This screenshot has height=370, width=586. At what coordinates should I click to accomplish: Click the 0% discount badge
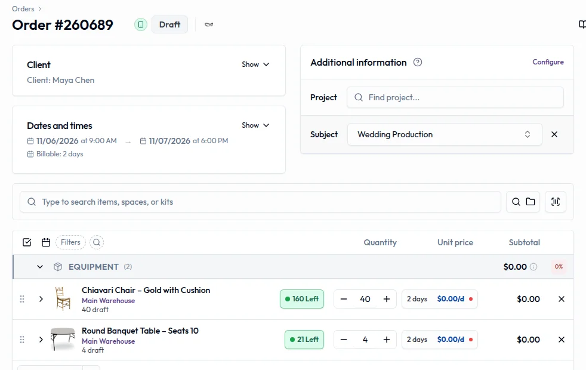(x=559, y=267)
